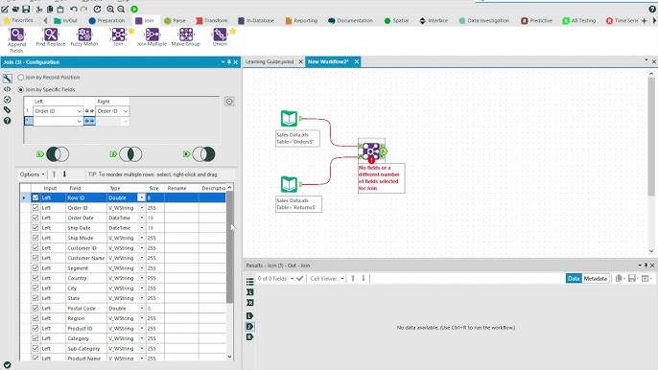Open the Order Date type DateTime dropdown
658x370 pixels.
pos(141,218)
